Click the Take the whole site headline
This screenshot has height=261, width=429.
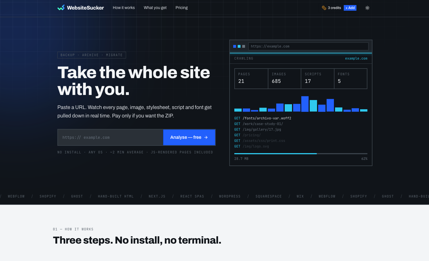[134, 81]
